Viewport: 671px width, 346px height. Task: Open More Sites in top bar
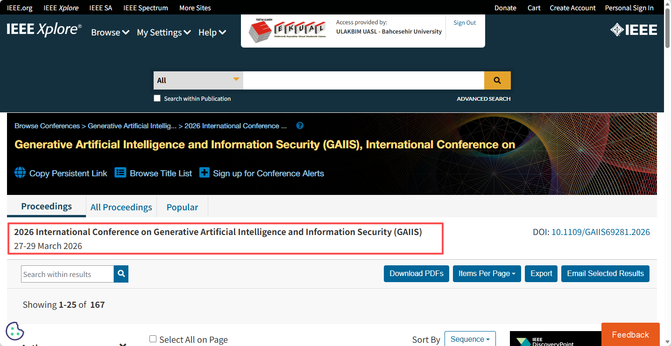(195, 8)
